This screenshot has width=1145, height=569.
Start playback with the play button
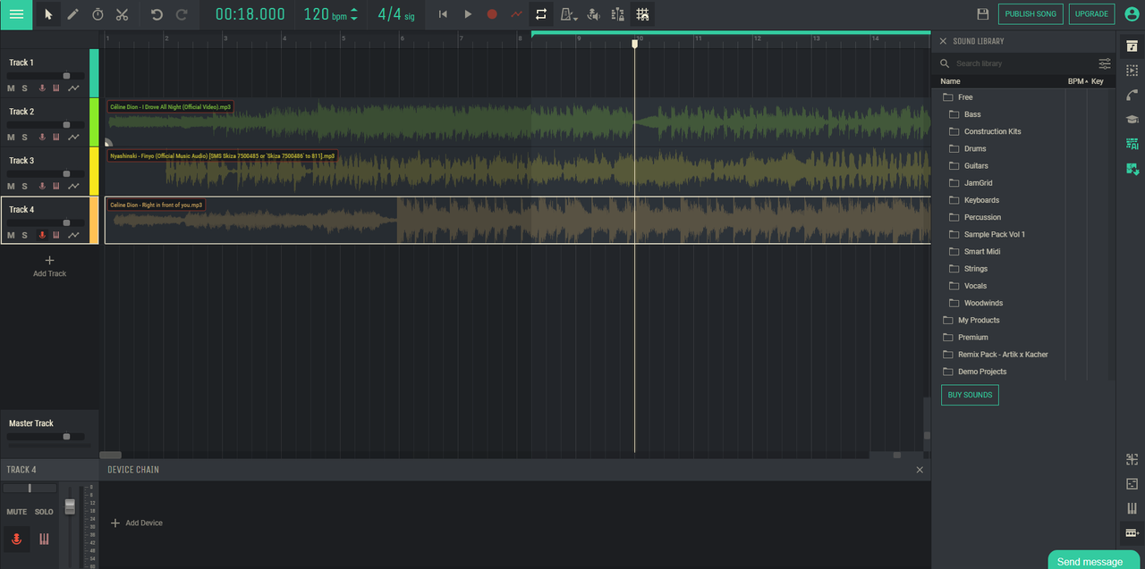[468, 14]
